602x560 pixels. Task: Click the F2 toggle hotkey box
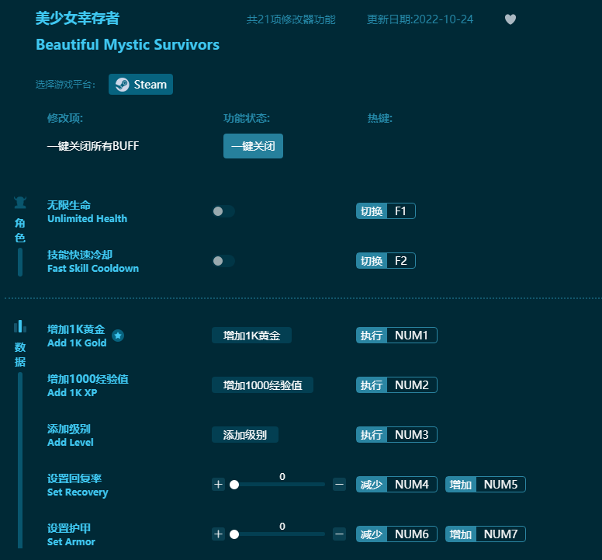pos(386,261)
